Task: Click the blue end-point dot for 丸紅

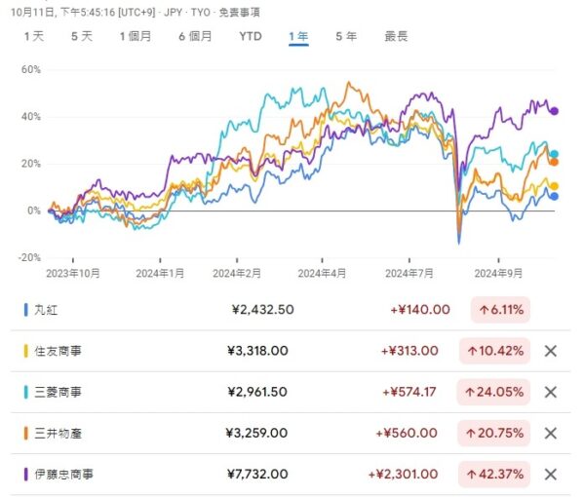Action: tap(555, 196)
